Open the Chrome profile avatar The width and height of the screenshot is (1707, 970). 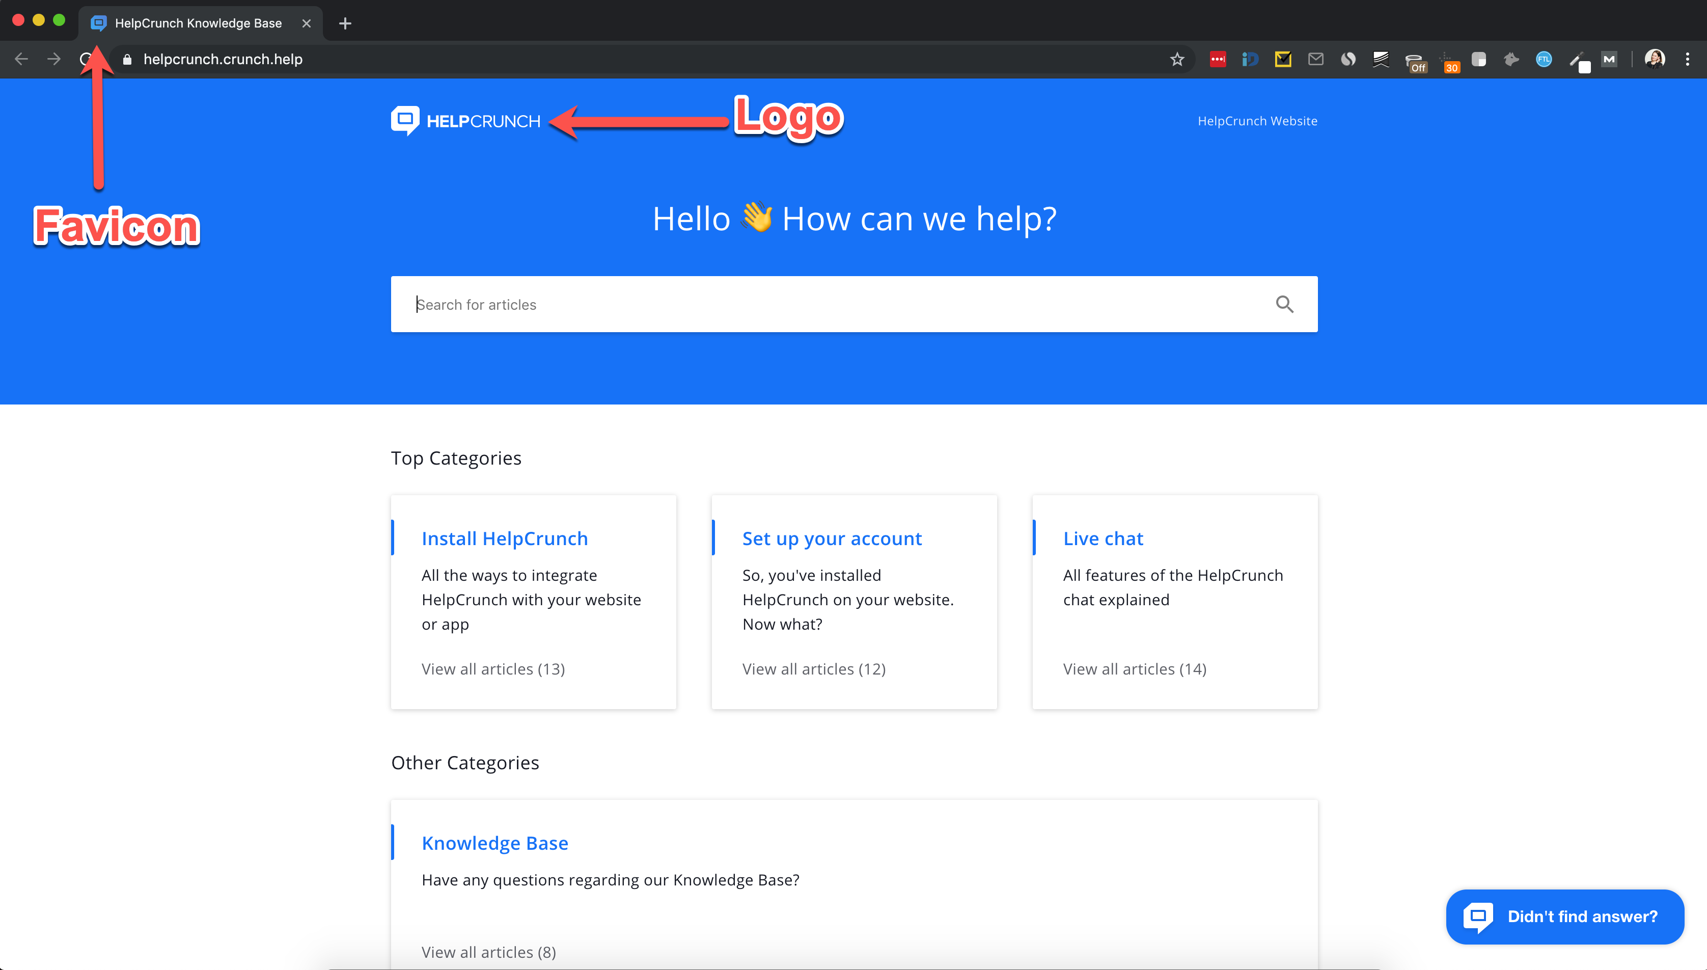click(1655, 59)
